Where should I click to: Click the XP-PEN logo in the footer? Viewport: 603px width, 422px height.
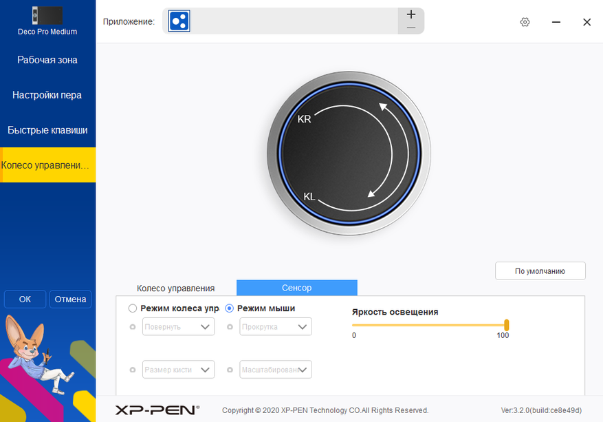(x=157, y=410)
